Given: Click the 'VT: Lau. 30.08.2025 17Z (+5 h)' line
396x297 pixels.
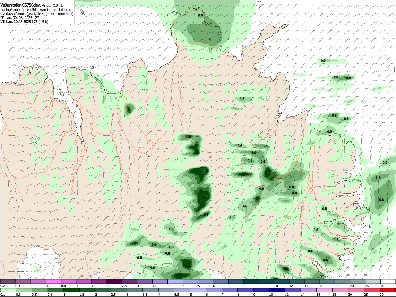Looking at the screenshot, I should pyautogui.click(x=24, y=22).
